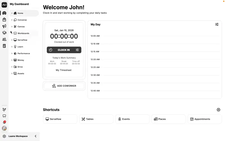Screen dimensions: 225x141
Task: Click the Money cash icon
Action: point(15,60)
